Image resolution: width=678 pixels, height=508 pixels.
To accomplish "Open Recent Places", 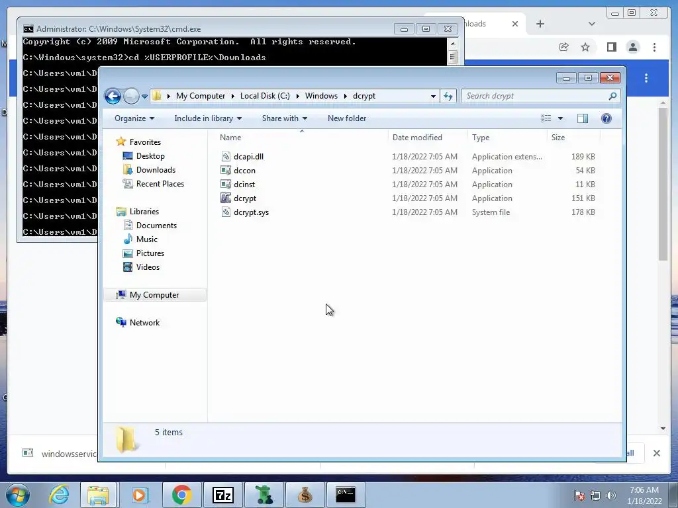I will (x=160, y=184).
